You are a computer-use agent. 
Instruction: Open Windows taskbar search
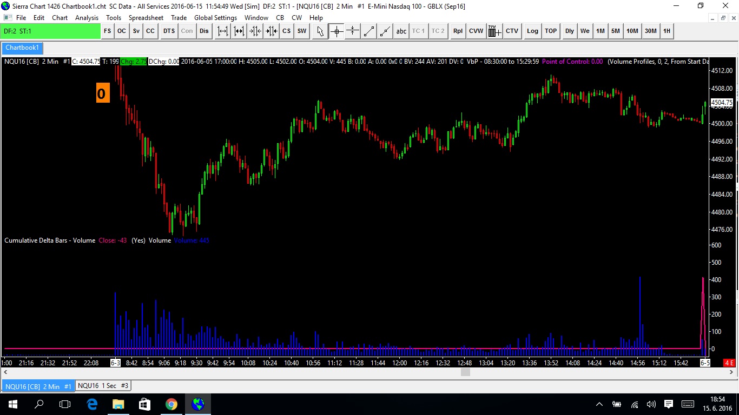[x=39, y=404]
